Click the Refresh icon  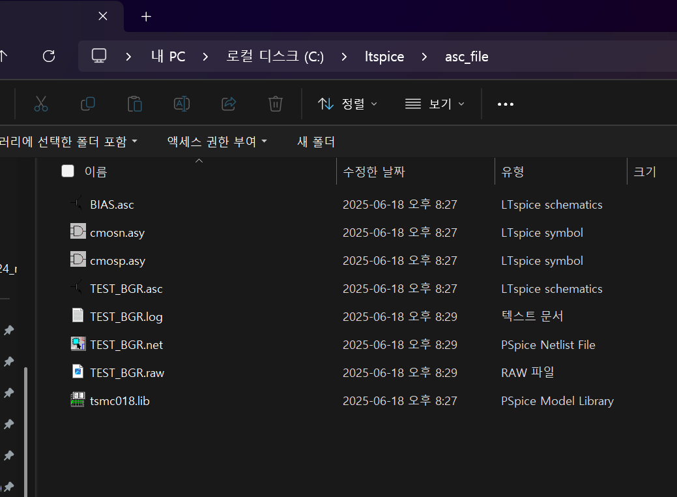49,56
